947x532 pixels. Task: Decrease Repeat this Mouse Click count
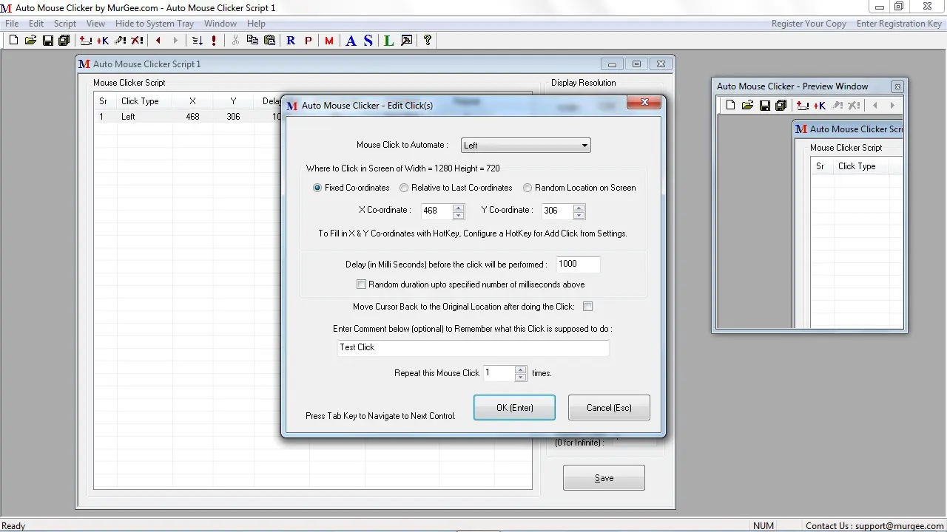(521, 378)
